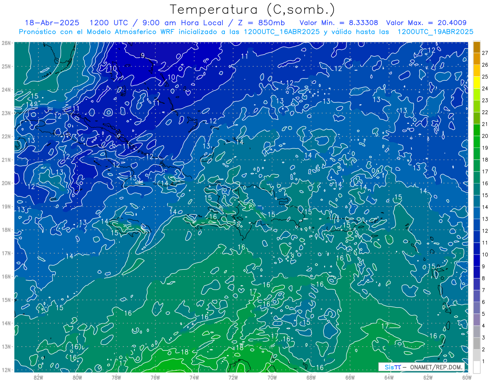The image size is (496, 383).
Task: Click the "60W" longitude label
Action: coord(467,377)
